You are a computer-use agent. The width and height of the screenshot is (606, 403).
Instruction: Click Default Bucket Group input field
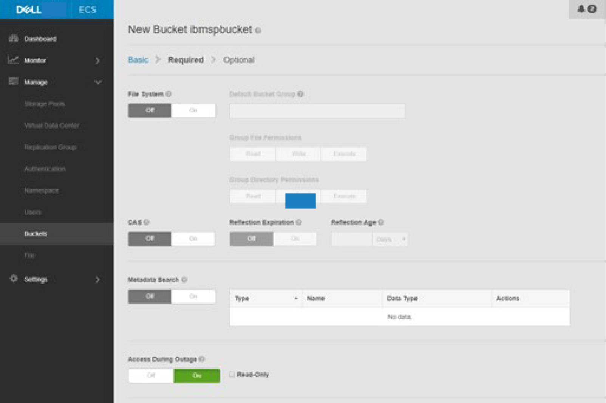click(317, 111)
